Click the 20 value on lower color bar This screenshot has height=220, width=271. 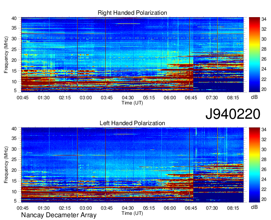coord(264,200)
